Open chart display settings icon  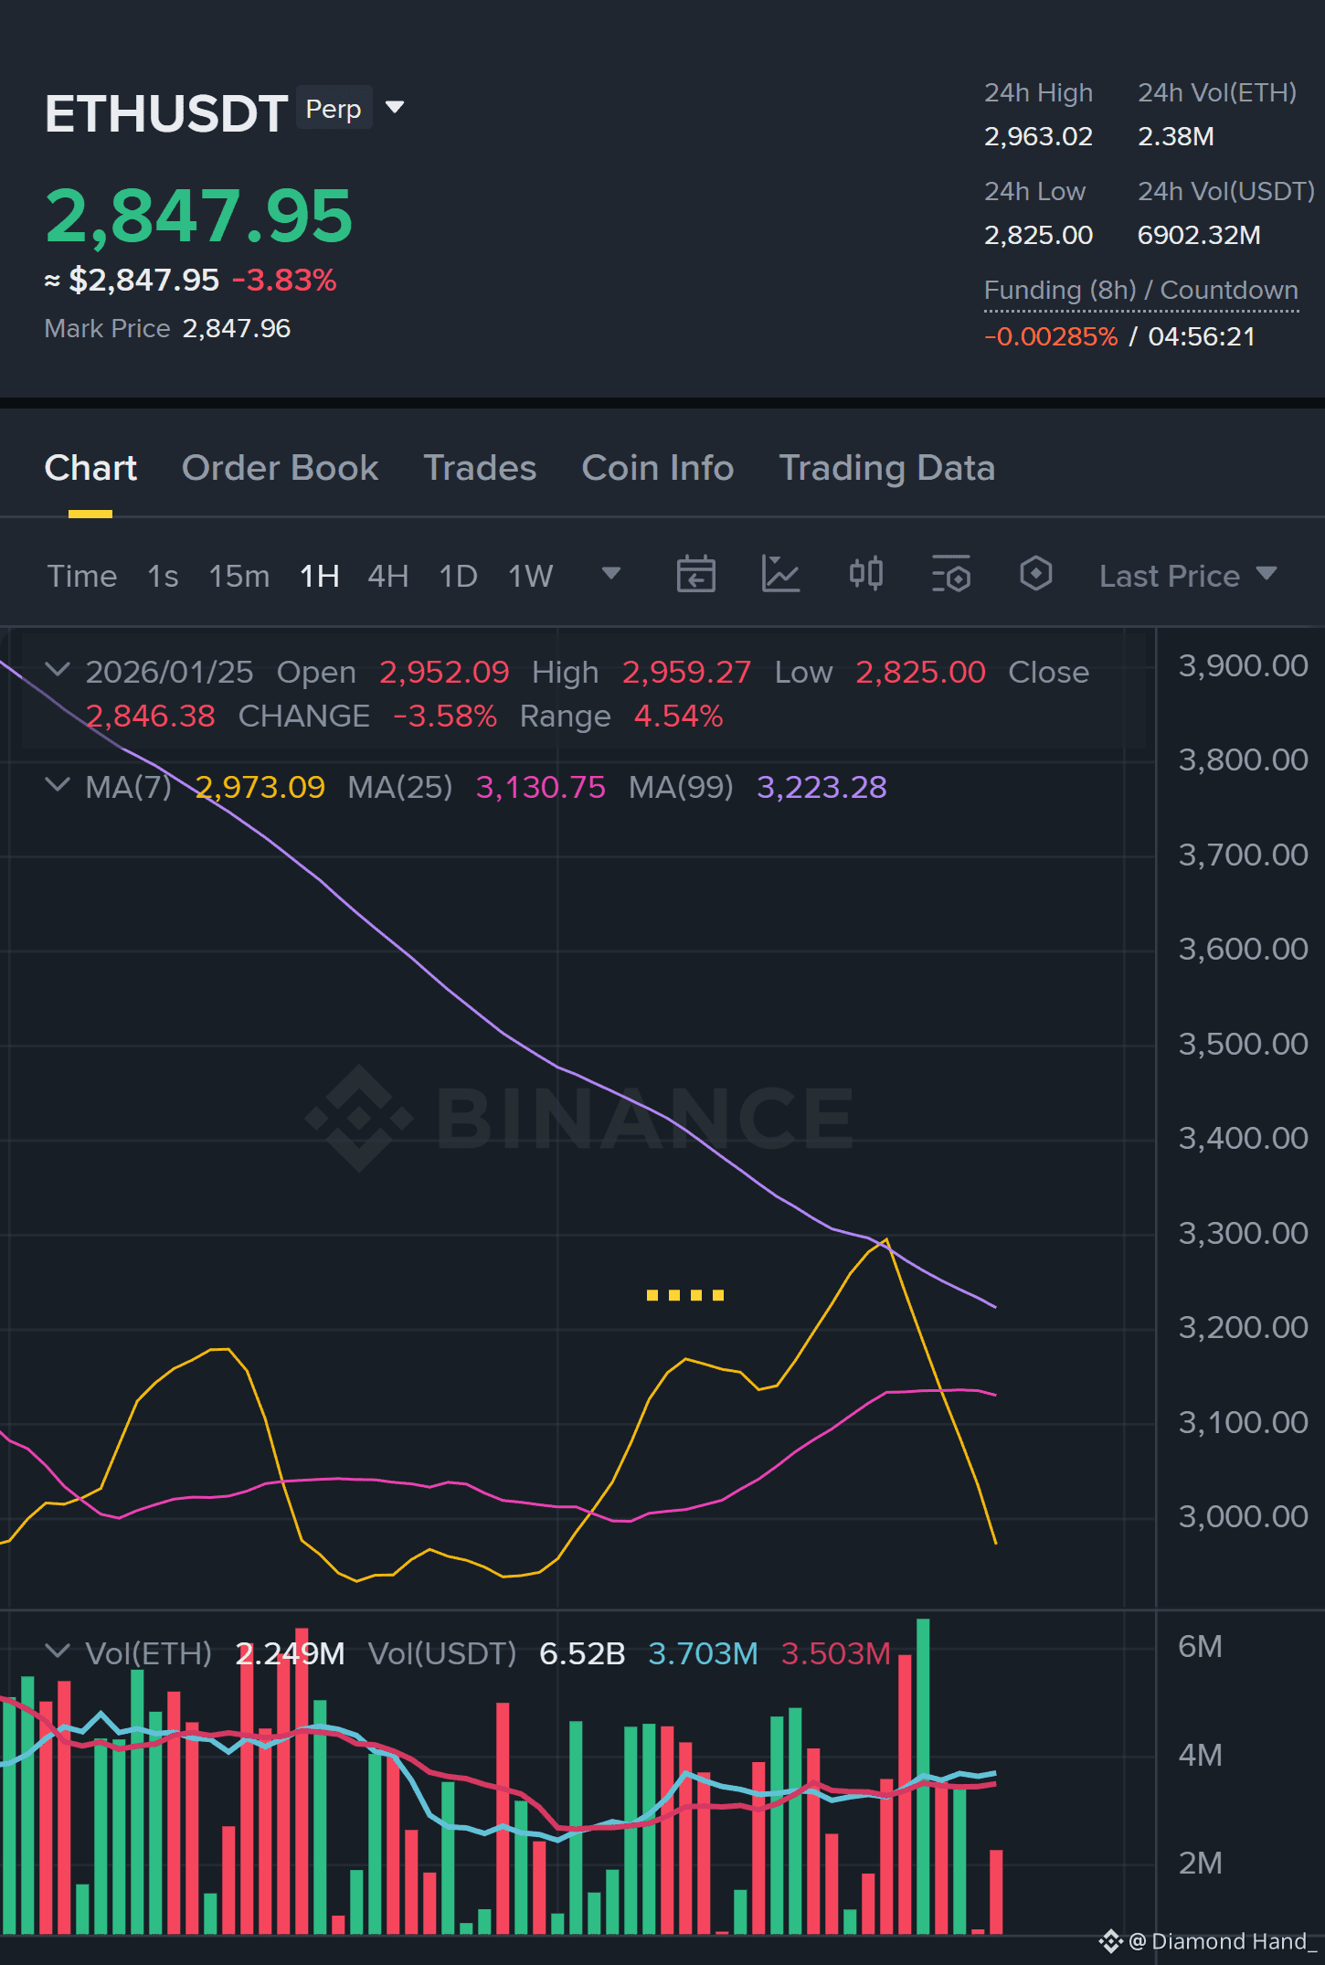coord(950,575)
